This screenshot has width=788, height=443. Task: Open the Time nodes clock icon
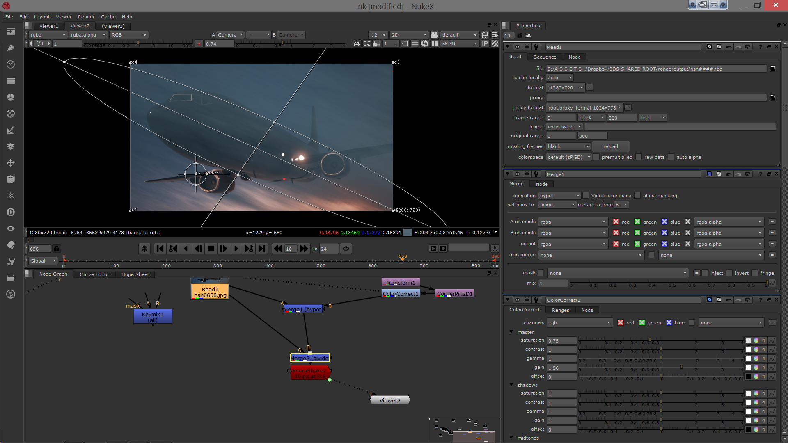coord(11,64)
